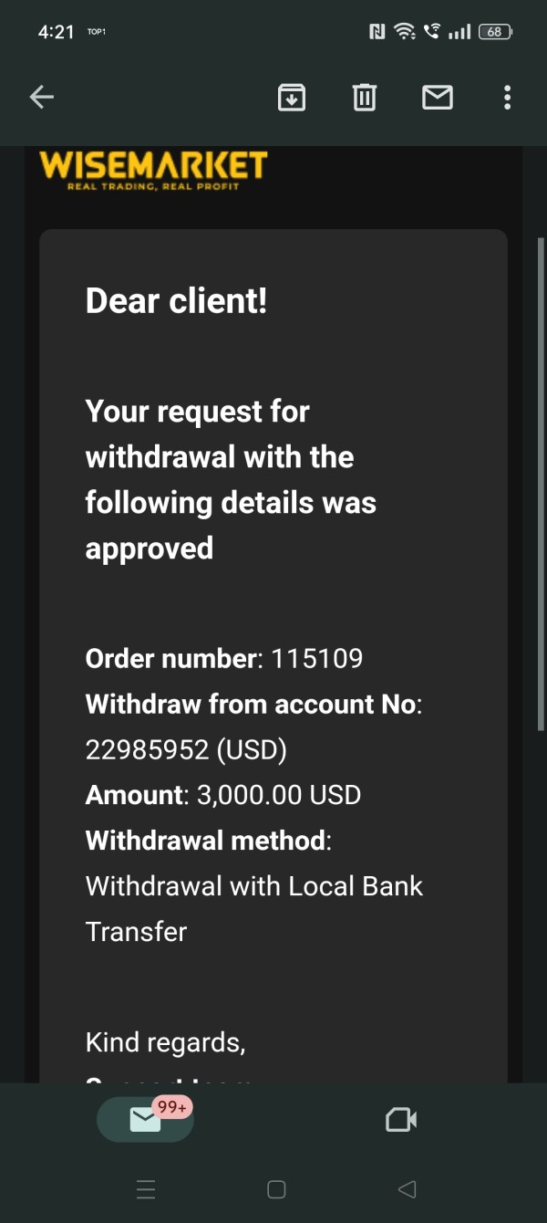Tap the Android recent apps button
The image size is (547, 1223).
(x=146, y=1189)
